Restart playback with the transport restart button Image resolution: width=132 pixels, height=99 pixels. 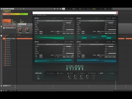(x=55, y=9)
